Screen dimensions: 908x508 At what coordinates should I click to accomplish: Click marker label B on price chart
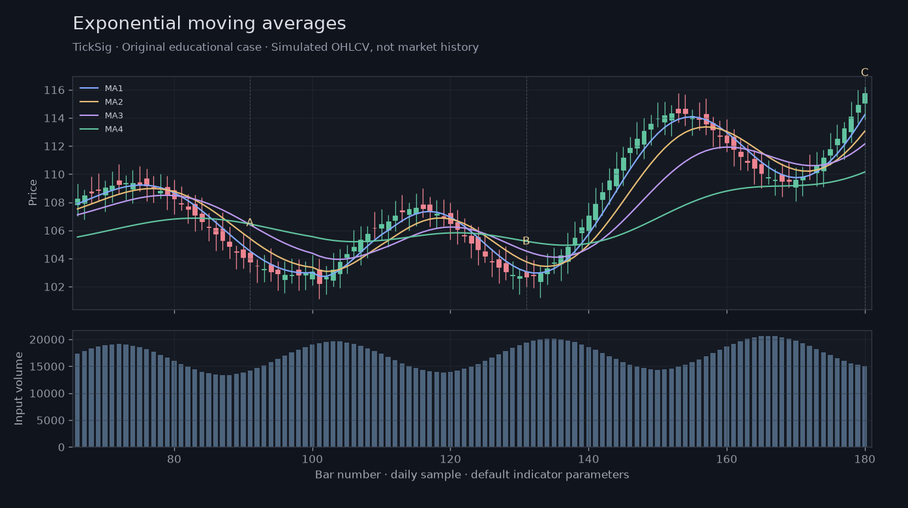(x=526, y=241)
